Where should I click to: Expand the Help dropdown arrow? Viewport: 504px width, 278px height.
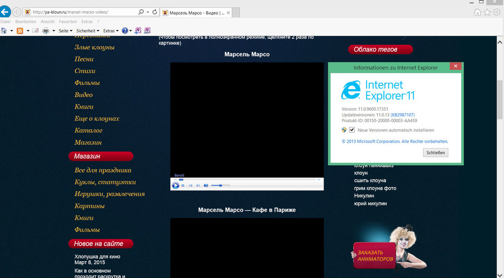130,31
